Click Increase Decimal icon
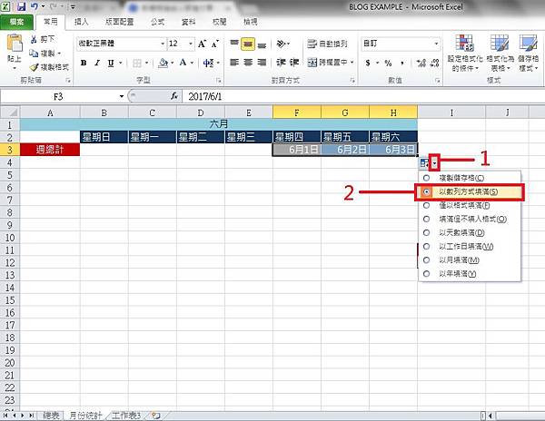This screenshot has height=421, width=545. tap(421, 63)
